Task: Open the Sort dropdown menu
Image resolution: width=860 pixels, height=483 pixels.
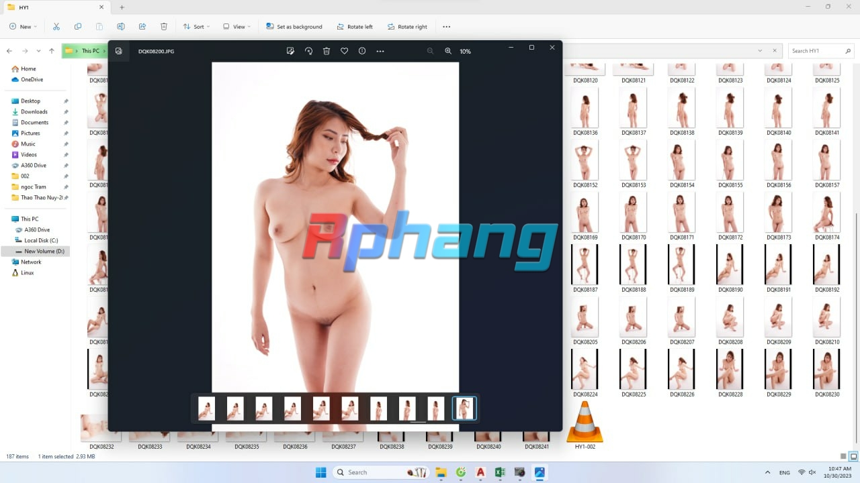Action: (196, 27)
